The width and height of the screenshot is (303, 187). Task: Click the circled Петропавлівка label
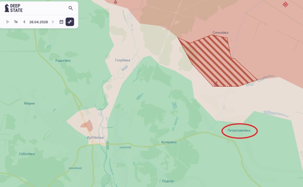coord(239,130)
